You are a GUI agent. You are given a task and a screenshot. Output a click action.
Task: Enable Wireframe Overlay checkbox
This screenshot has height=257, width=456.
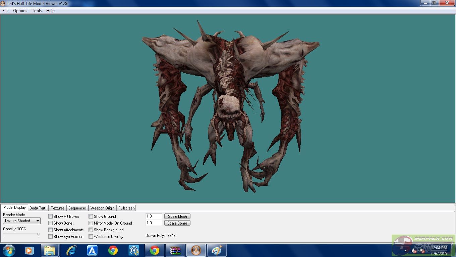point(91,237)
